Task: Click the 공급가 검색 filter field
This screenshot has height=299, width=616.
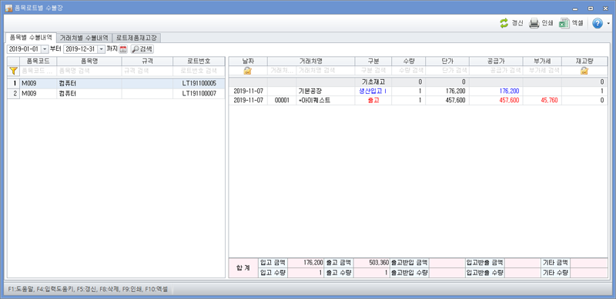Action: tap(496, 71)
